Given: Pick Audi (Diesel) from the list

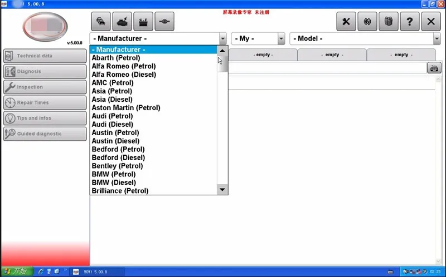Looking at the screenshot, I should click(x=154, y=124).
